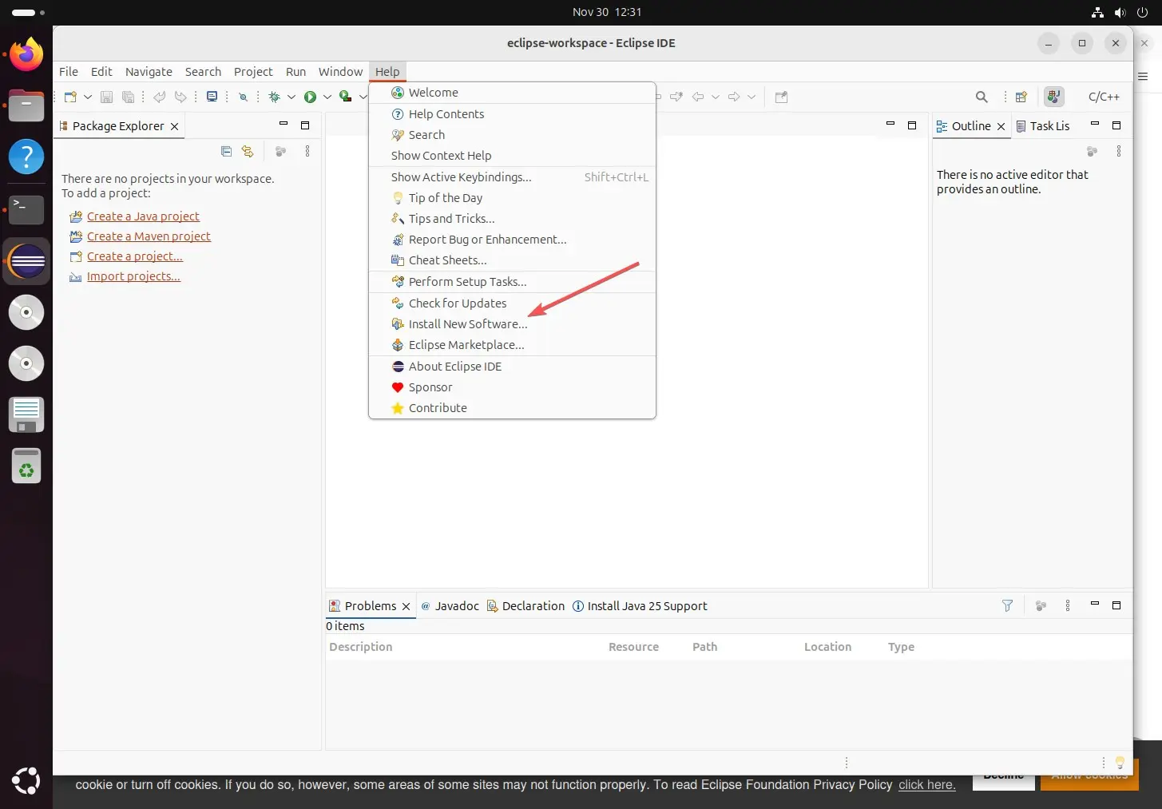Click the Sponsor heart menu entry

click(512, 387)
